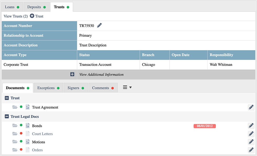
Task: Edit the Court Letters document row
Action: pos(251,134)
